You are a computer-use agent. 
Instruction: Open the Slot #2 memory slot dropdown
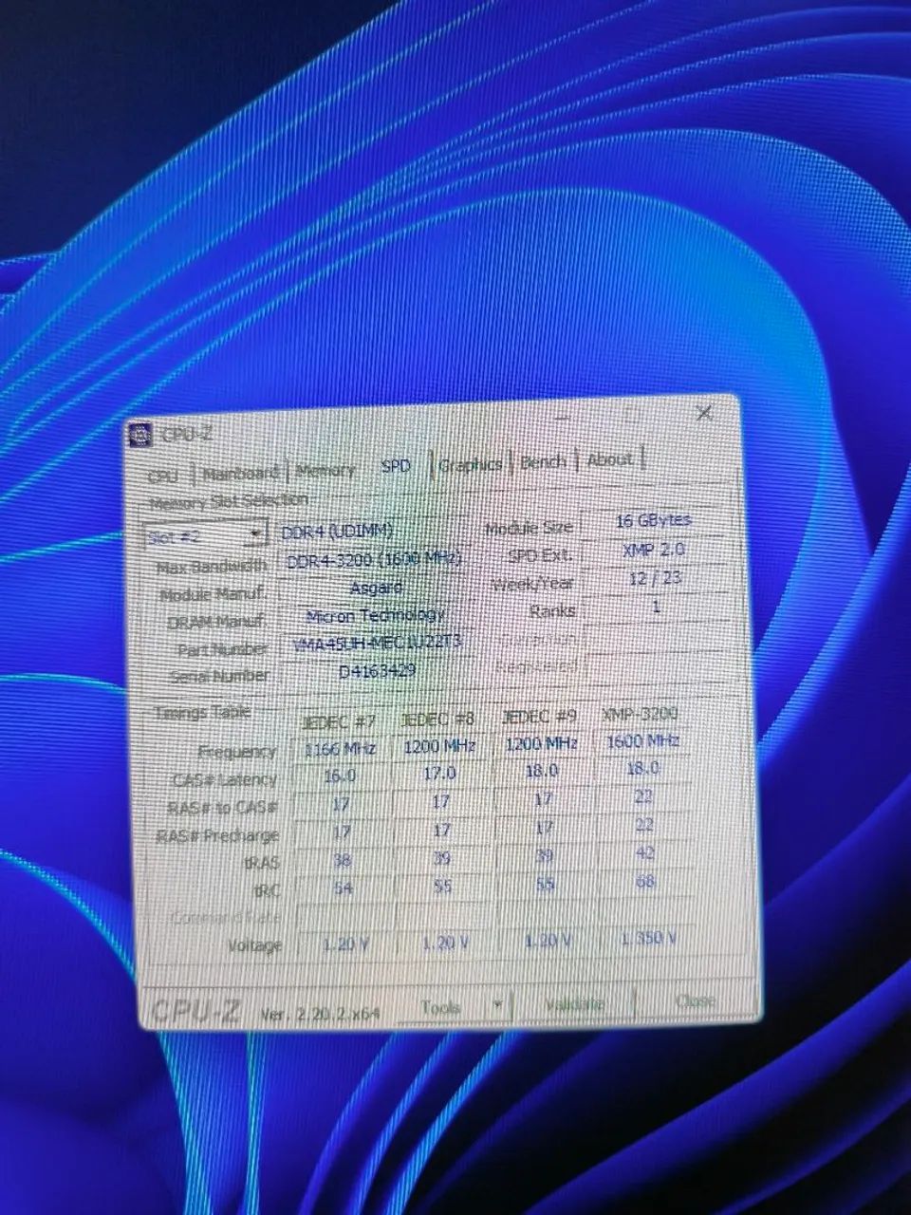tap(204, 536)
